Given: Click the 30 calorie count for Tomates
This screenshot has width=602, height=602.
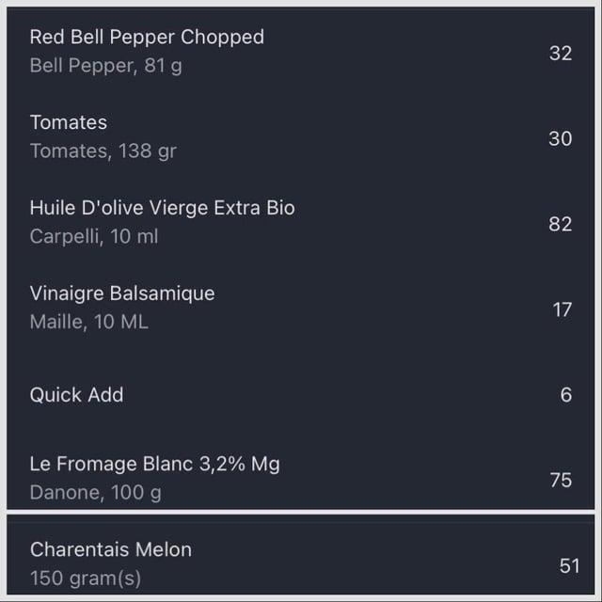Looking at the screenshot, I should [561, 138].
